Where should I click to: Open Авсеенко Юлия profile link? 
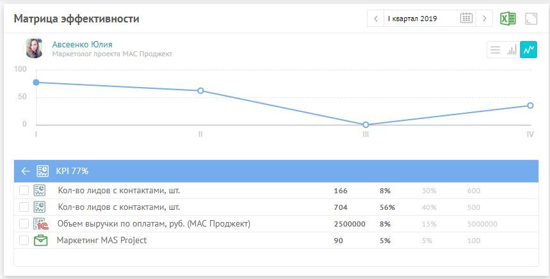(82, 44)
